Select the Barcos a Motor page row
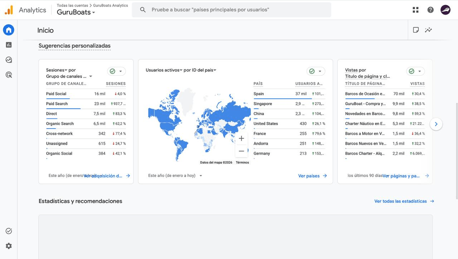This screenshot has height=259, width=458. pos(385,134)
